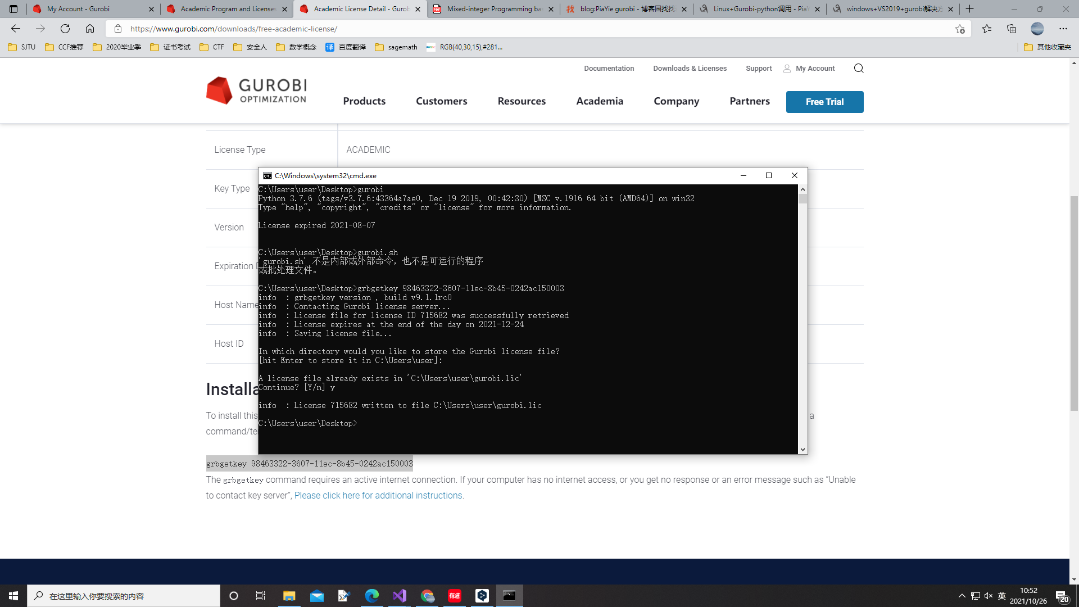
Task: Open the Gurobi site search magnifier
Action: (x=859, y=69)
